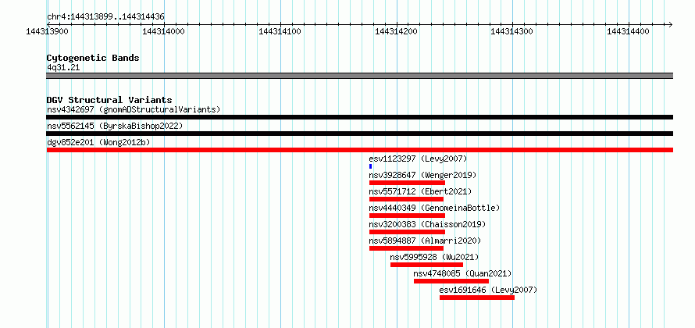Click red bar under nsv5995928 Wu2021
This screenshot has width=695, height=328.
coord(427,265)
